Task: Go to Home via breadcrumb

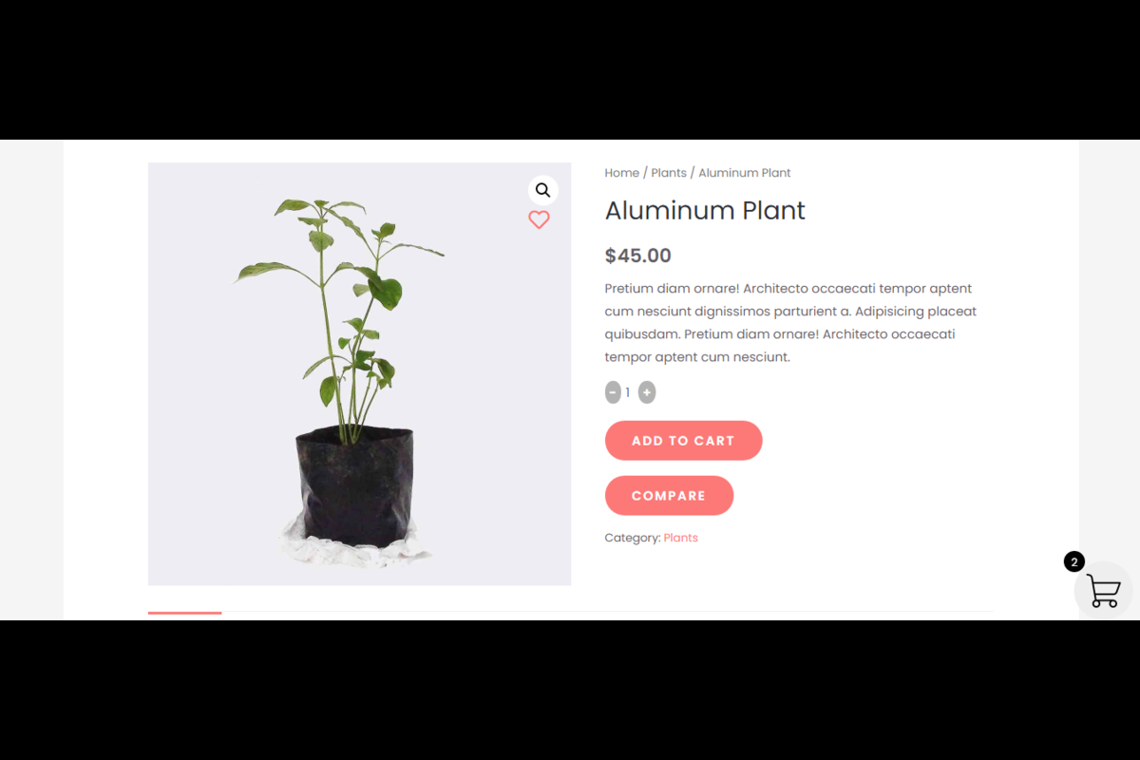Action: (x=621, y=173)
